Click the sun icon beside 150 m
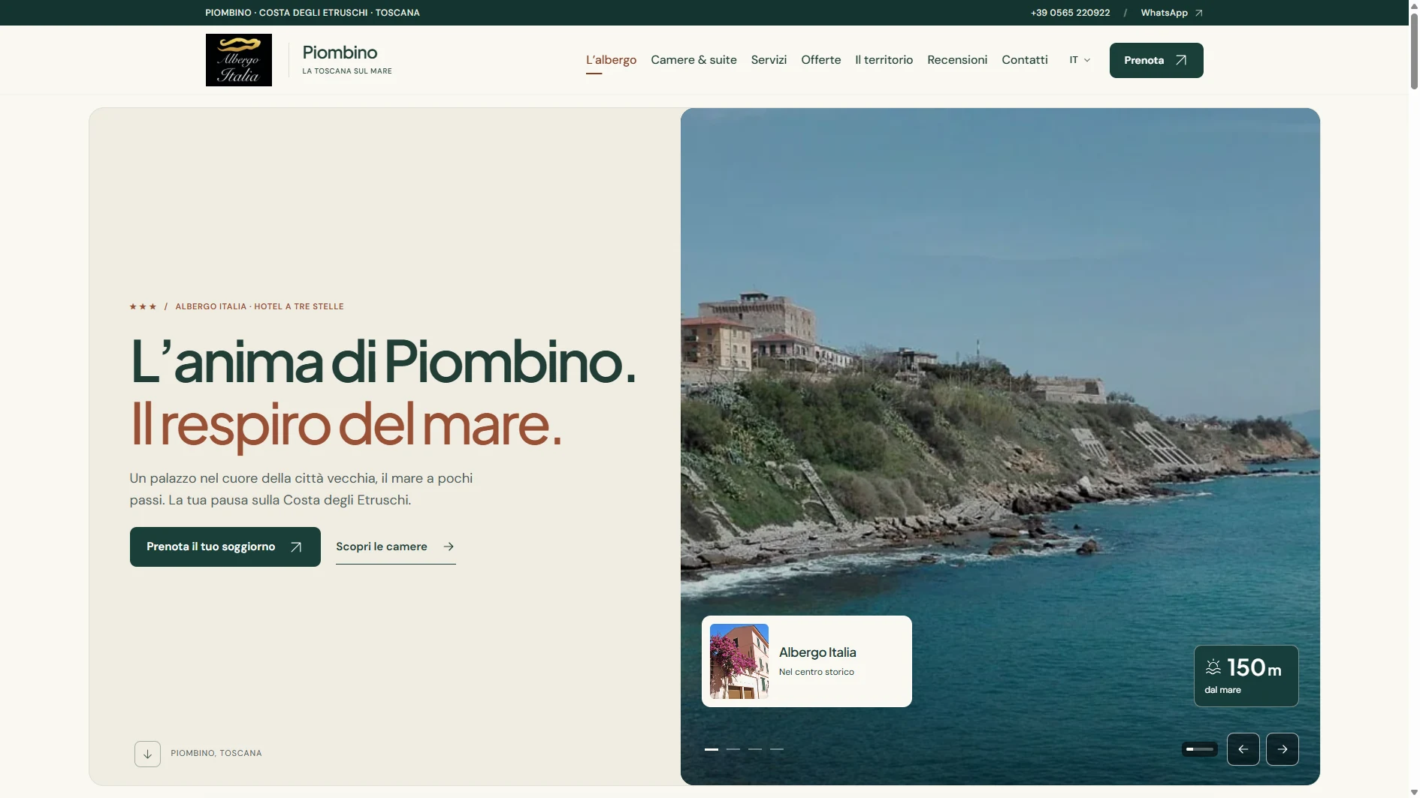Viewport: 1420px width, 798px height. [x=1213, y=667]
